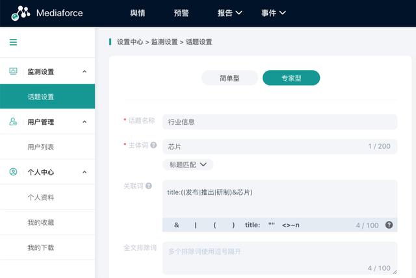
Task: Open help icon beside 关联词
Action: click(149, 186)
